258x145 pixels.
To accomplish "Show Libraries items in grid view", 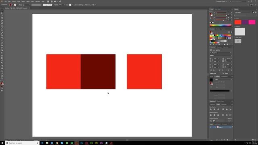I will [x=253, y=12].
